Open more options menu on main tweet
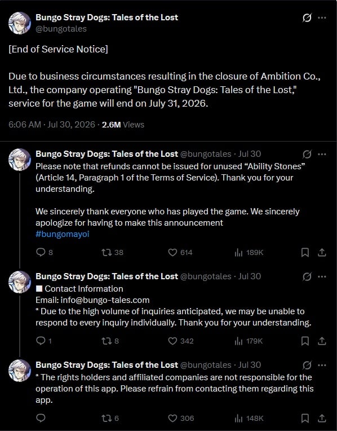 [x=322, y=18]
